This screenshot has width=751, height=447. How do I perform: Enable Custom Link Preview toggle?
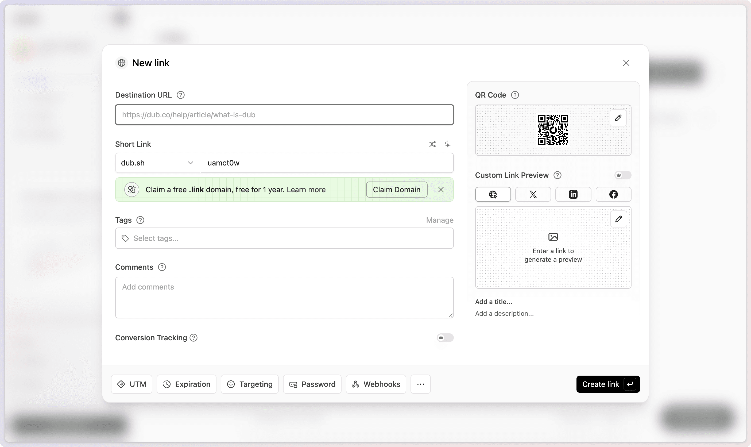(x=622, y=175)
